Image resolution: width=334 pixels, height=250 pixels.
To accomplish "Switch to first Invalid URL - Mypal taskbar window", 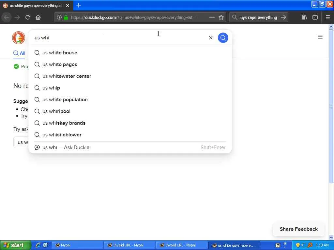I will [x=129, y=245].
